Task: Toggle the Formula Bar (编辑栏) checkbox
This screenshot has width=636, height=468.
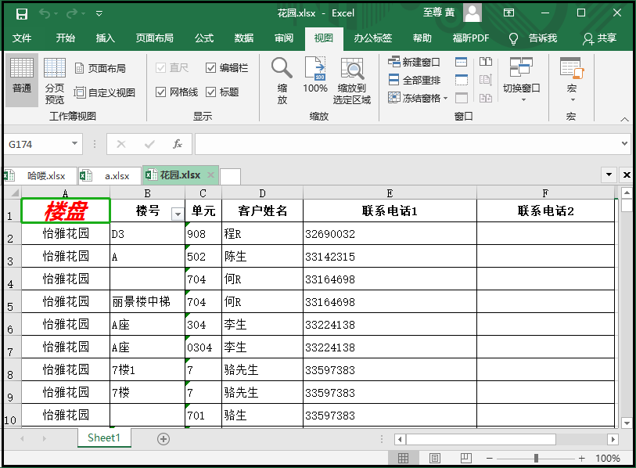Action: 211,68
